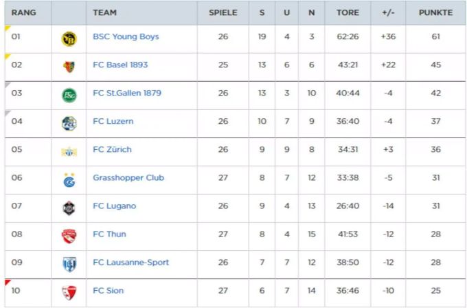Open the BSC Young Boys team link

coord(126,36)
